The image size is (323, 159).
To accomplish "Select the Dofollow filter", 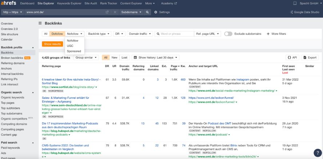I will [x=57, y=34].
